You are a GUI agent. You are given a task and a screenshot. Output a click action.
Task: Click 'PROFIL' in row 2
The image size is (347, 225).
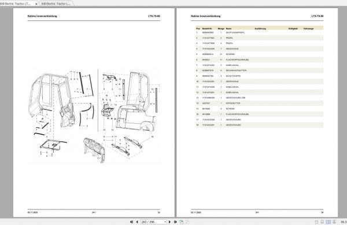230,38
